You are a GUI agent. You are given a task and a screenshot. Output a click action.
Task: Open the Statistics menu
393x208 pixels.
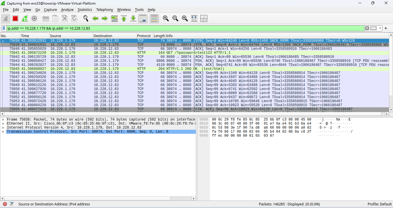coord(85,10)
